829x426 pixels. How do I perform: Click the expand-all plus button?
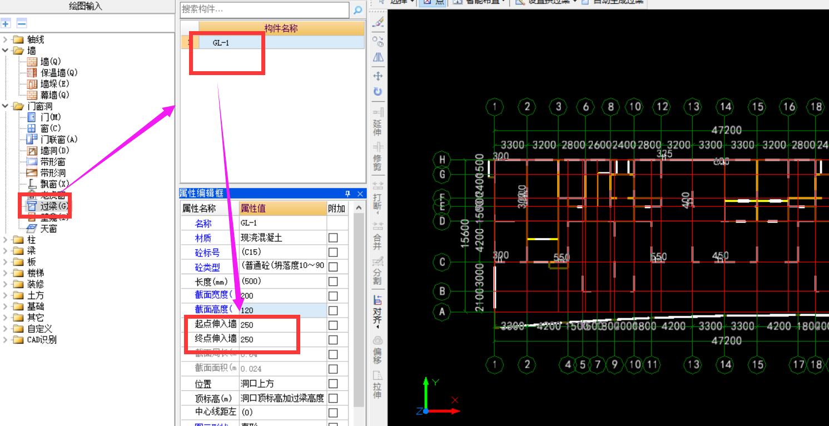tap(6, 23)
